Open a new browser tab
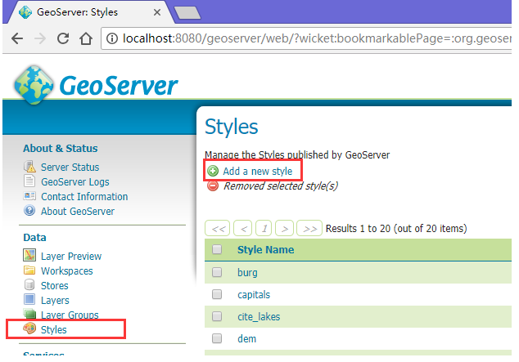This screenshot has height=362, width=519. click(x=187, y=13)
